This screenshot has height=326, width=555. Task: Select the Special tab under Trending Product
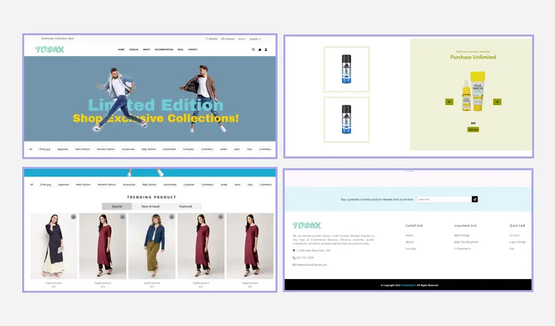(117, 207)
